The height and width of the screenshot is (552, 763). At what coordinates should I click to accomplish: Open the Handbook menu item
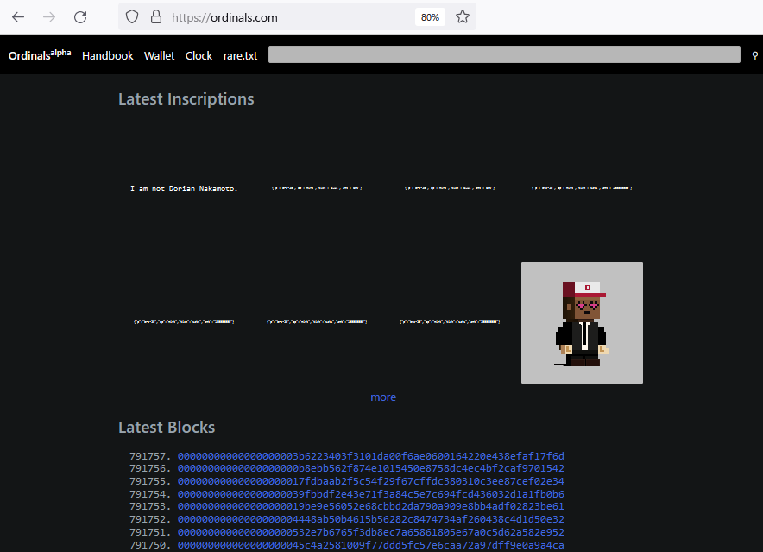108,55
